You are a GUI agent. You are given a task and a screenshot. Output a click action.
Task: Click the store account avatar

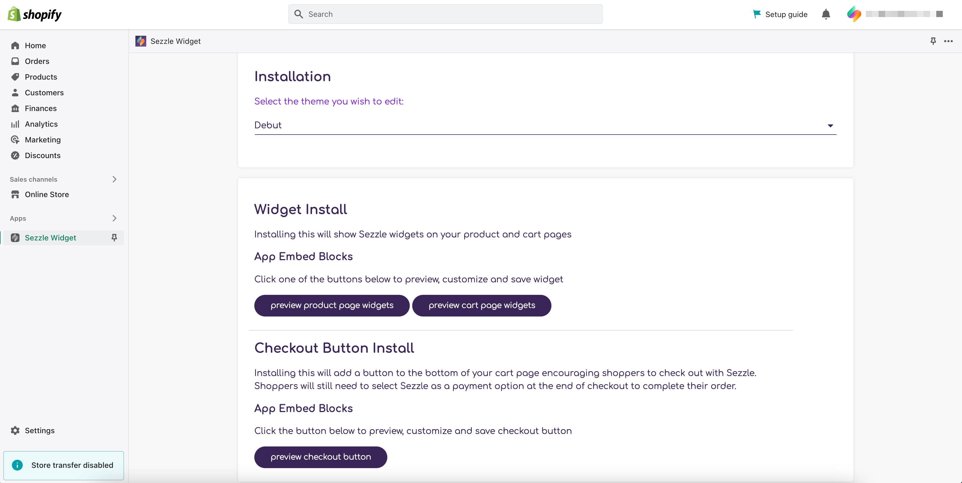point(854,14)
